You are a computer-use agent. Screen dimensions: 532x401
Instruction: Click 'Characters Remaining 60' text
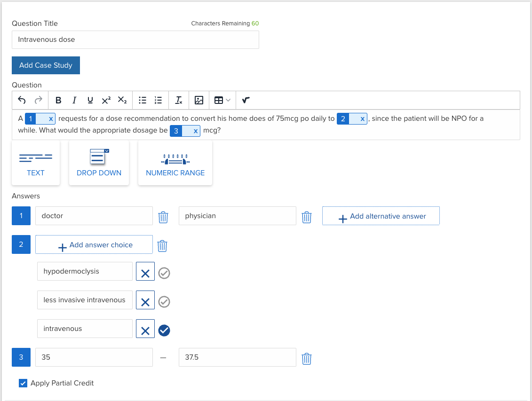[225, 24]
